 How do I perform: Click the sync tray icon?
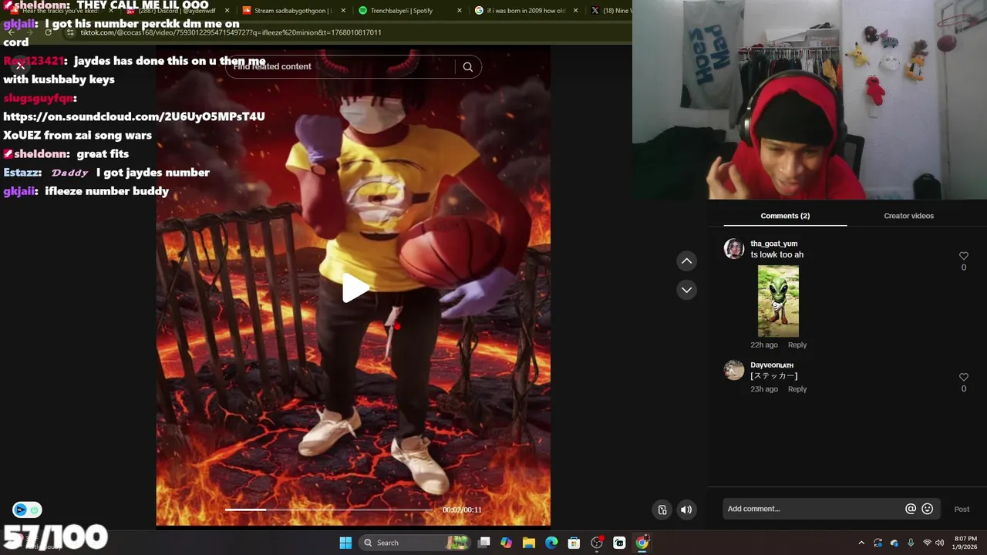pos(878,543)
